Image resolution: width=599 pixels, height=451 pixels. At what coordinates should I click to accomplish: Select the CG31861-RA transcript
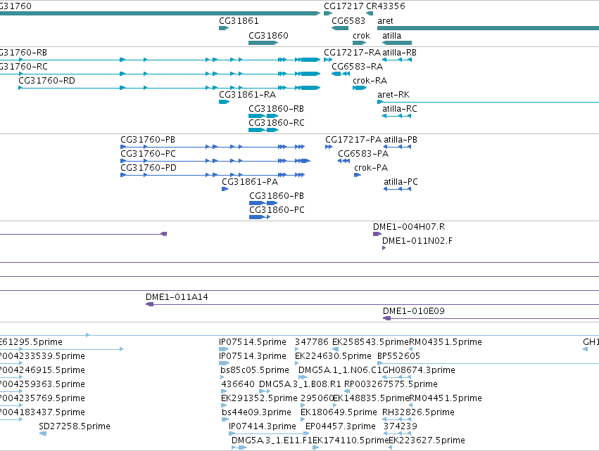coord(225,102)
